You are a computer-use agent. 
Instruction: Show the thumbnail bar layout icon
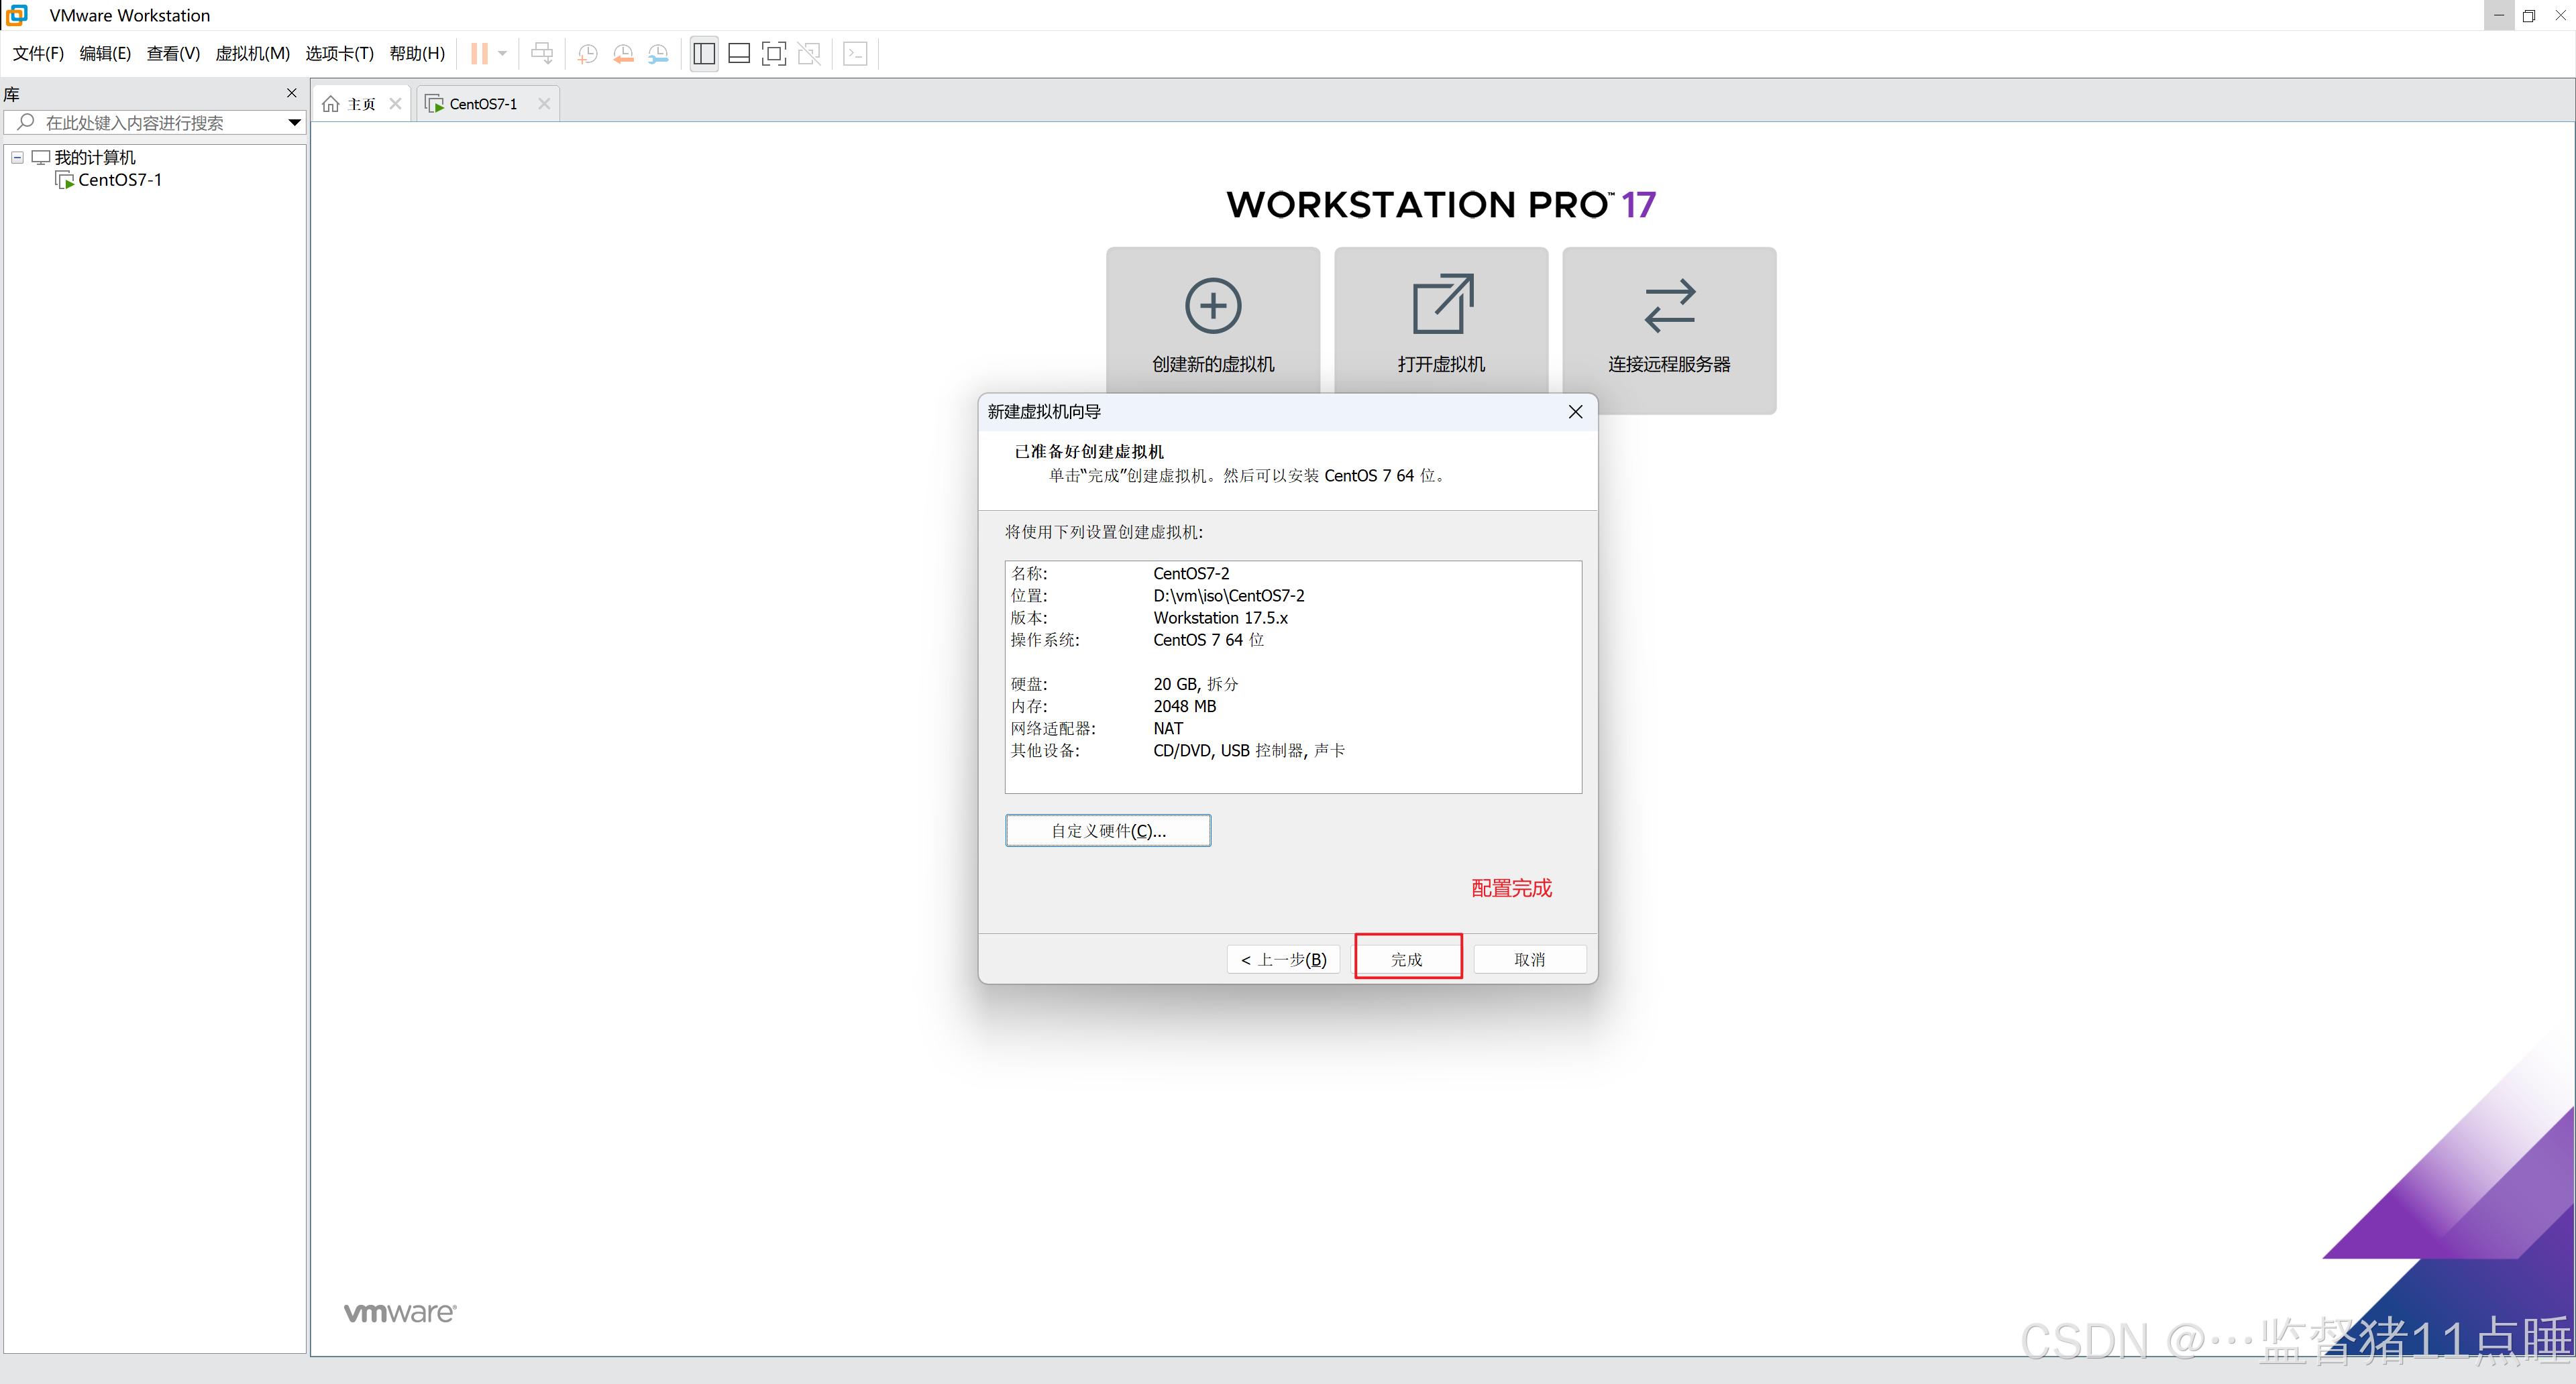[739, 53]
